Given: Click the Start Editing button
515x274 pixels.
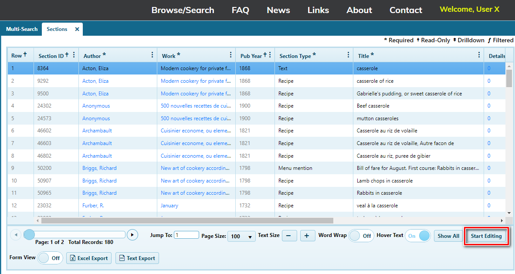Looking at the screenshot, I should [486, 236].
